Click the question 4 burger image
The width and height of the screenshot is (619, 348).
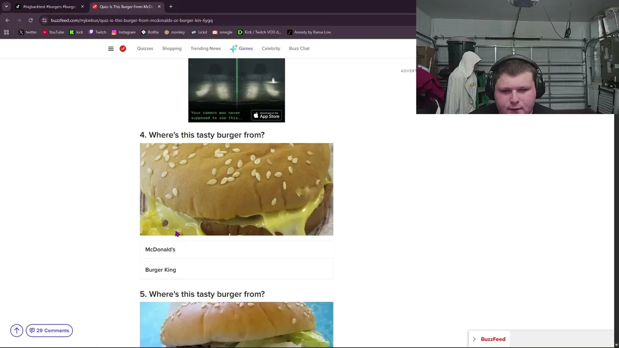tap(236, 189)
